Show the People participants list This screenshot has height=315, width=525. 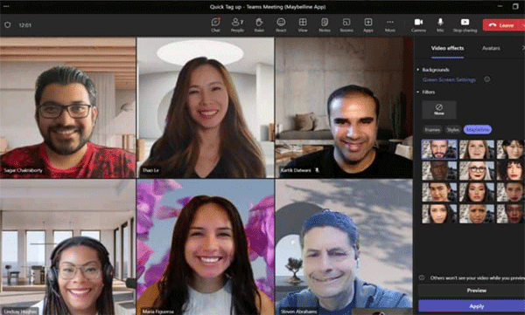pyautogui.click(x=237, y=25)
